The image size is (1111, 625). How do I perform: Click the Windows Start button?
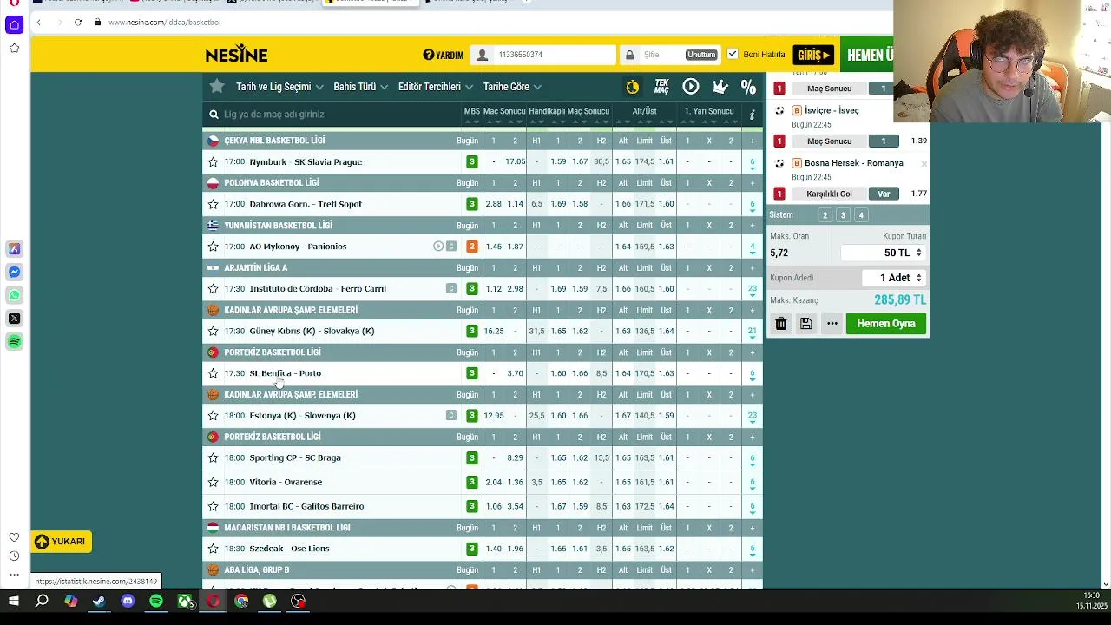(14, 601)
